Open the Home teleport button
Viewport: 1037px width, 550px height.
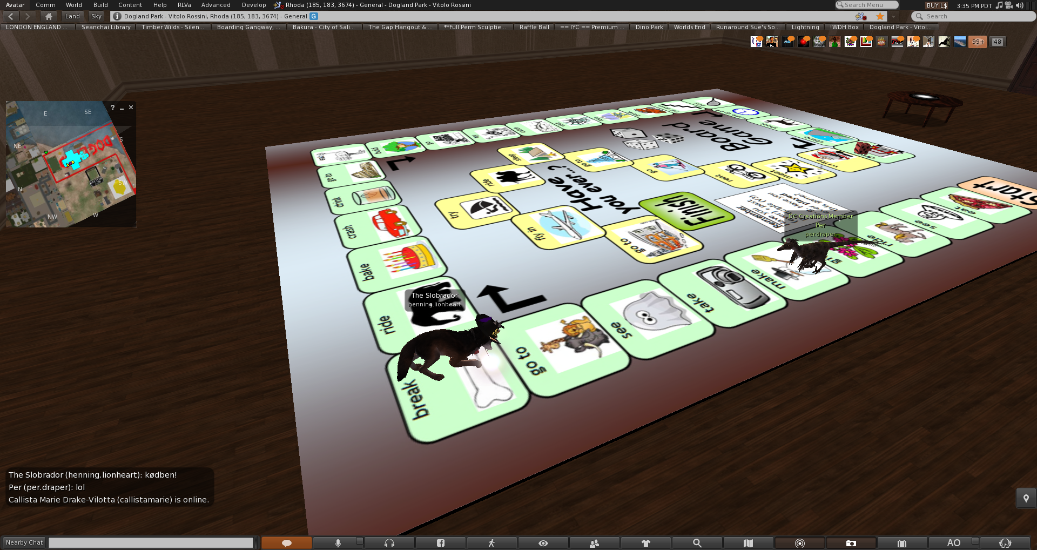point(49,16)
